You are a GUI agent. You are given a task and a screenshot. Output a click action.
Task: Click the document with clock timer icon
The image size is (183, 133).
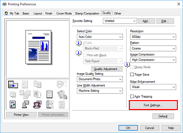click(x=50, y=104)
